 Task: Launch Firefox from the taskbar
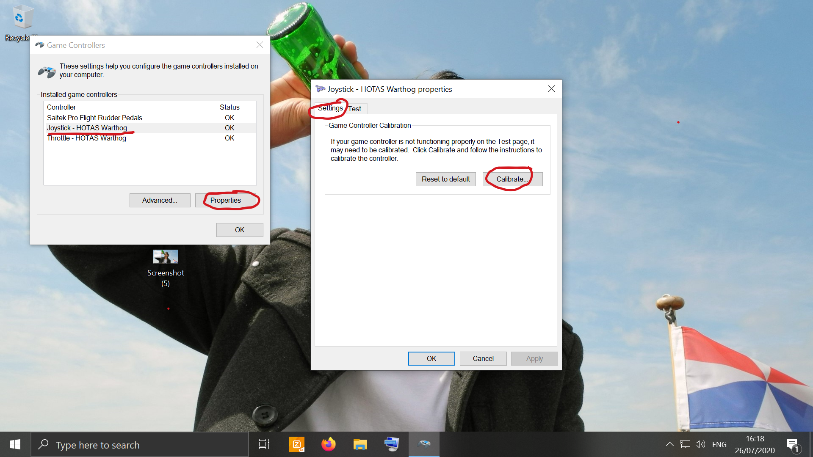[x=329, y=444]
